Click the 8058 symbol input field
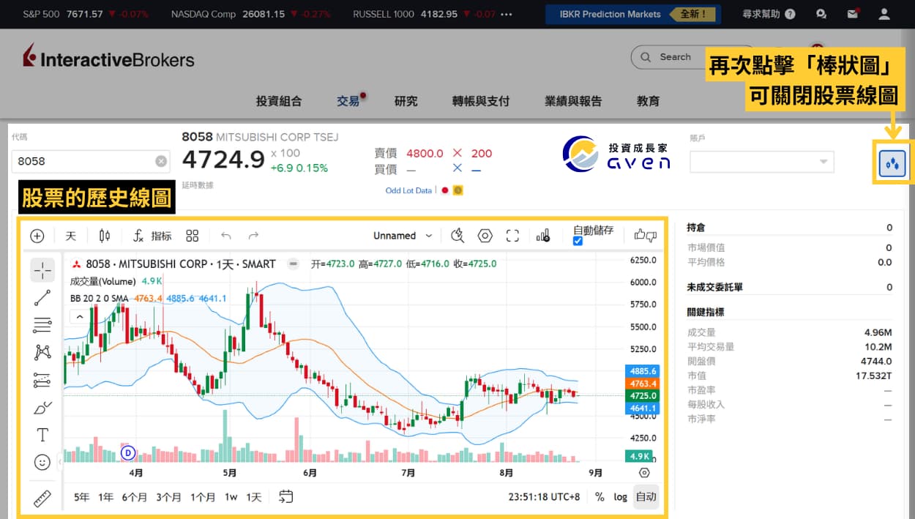This screenshot has width=915, height=519. click(x=90, y=162)
